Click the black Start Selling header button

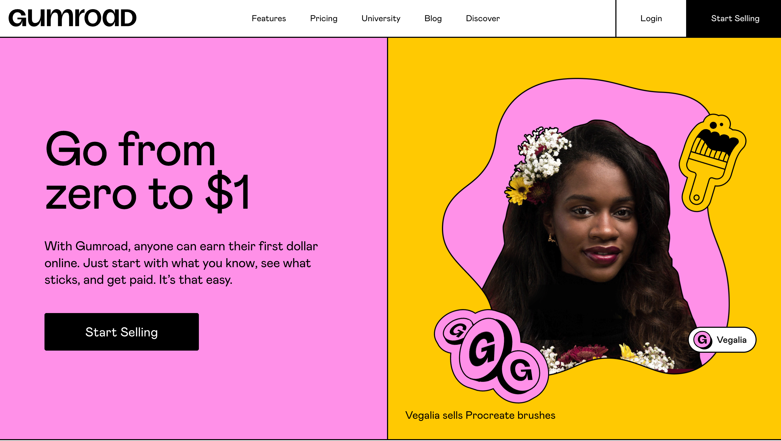[734, 19]
